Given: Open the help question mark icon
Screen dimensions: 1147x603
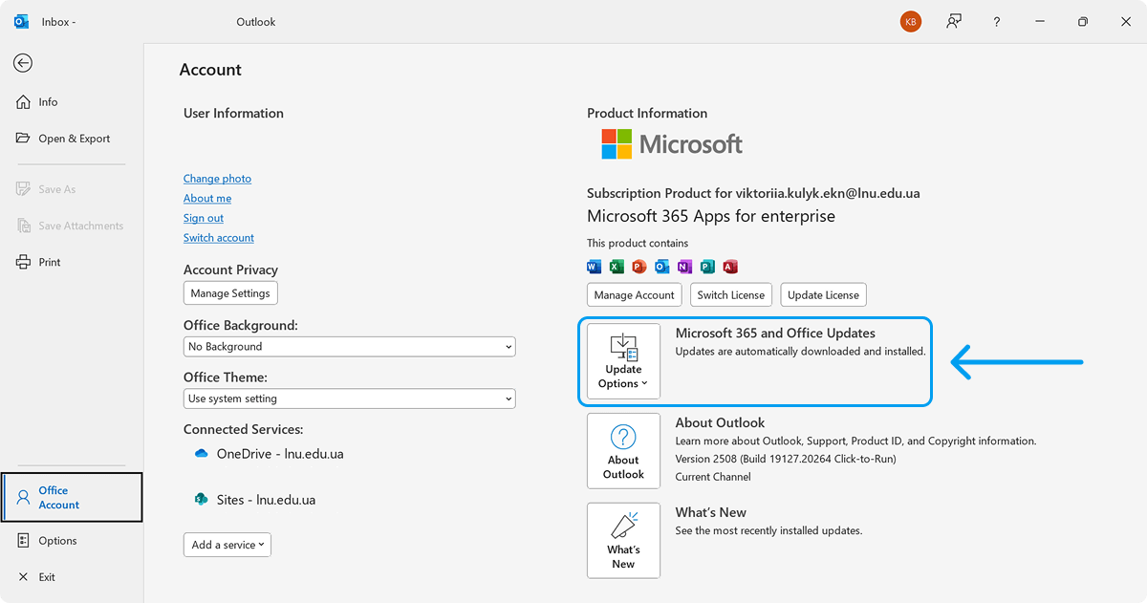Looking at the screenshot, I should [x=997, y=22].
